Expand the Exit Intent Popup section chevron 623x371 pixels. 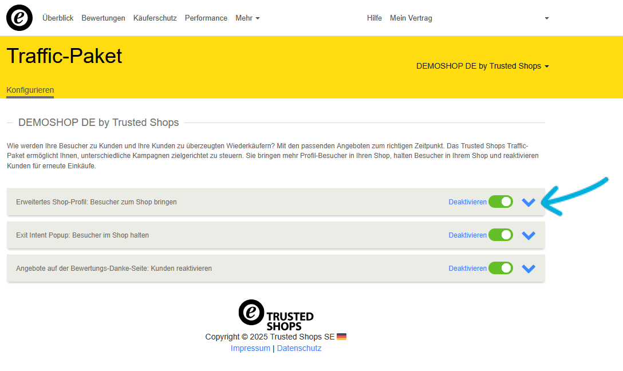pyautogui.click(x=529, y=235)
